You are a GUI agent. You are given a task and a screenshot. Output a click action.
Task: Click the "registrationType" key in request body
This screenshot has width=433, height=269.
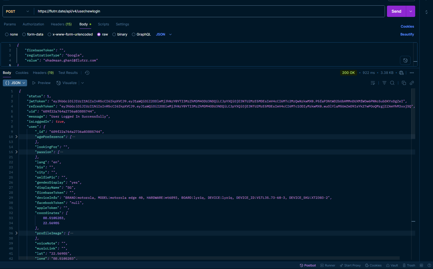[x=43, y=55]
